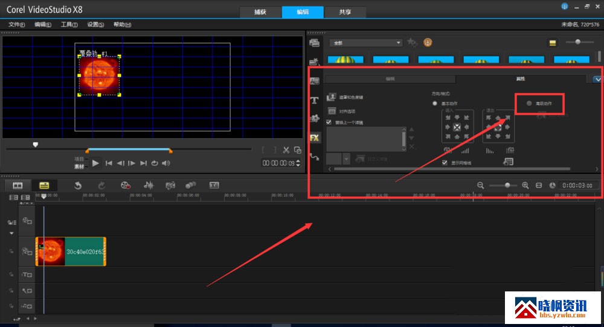Viewport: 604px width, 327px height.
Task: Click the undo arrow in timeline toolbar
Action: click(78, 185)
